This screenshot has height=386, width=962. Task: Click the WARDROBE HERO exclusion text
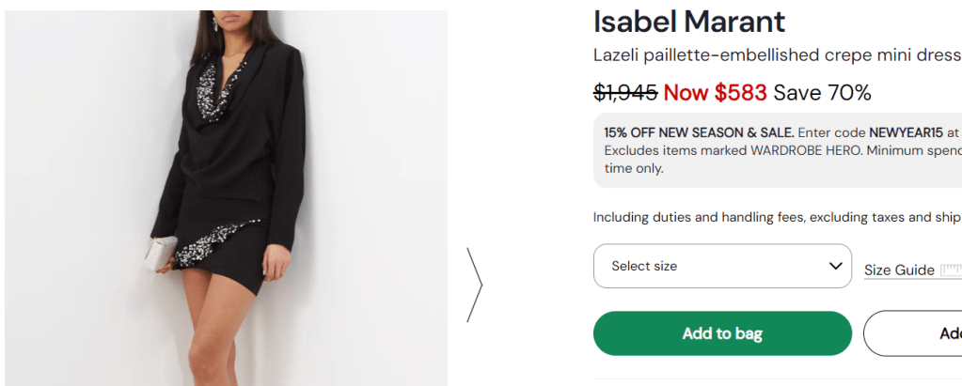tap(805, 150)
